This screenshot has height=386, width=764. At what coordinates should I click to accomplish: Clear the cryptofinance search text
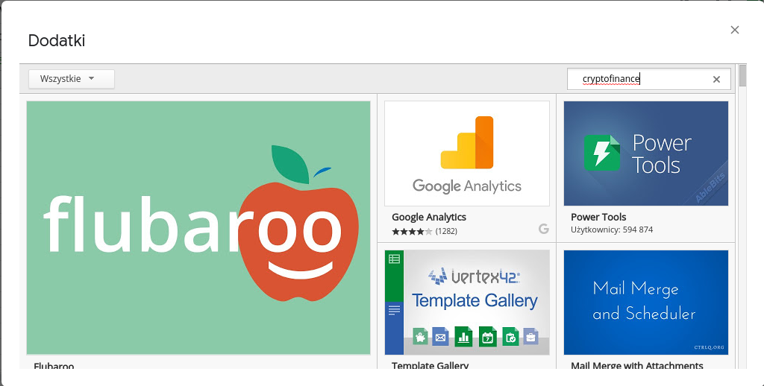[x=716, y=79]
